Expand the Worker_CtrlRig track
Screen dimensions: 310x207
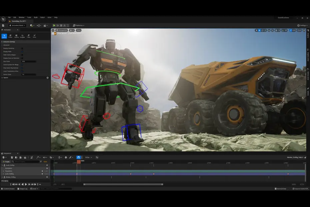coord(2,177)
